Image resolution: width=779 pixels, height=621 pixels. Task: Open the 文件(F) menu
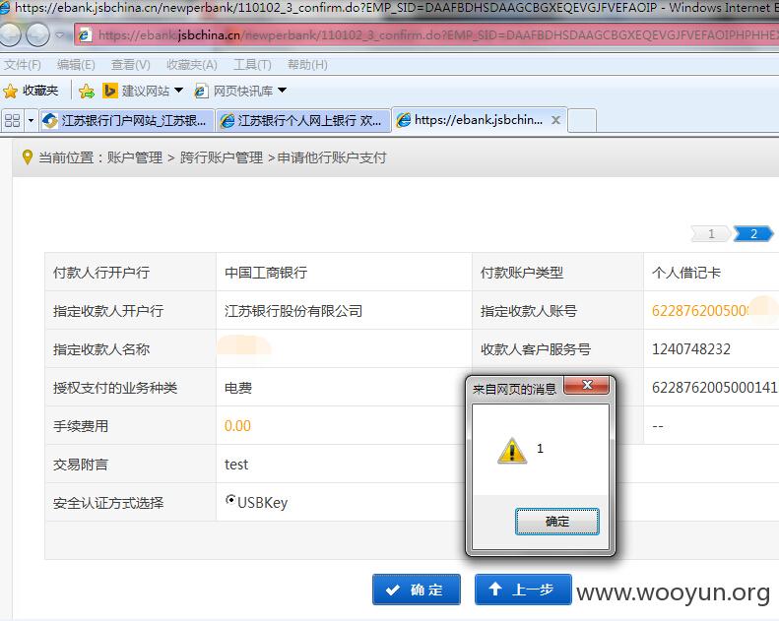point(23,65)
